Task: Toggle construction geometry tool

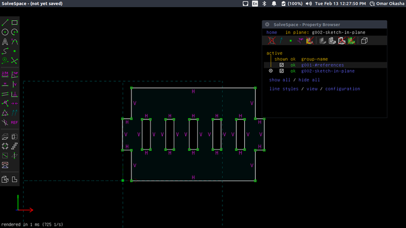Action: (5, 61)
